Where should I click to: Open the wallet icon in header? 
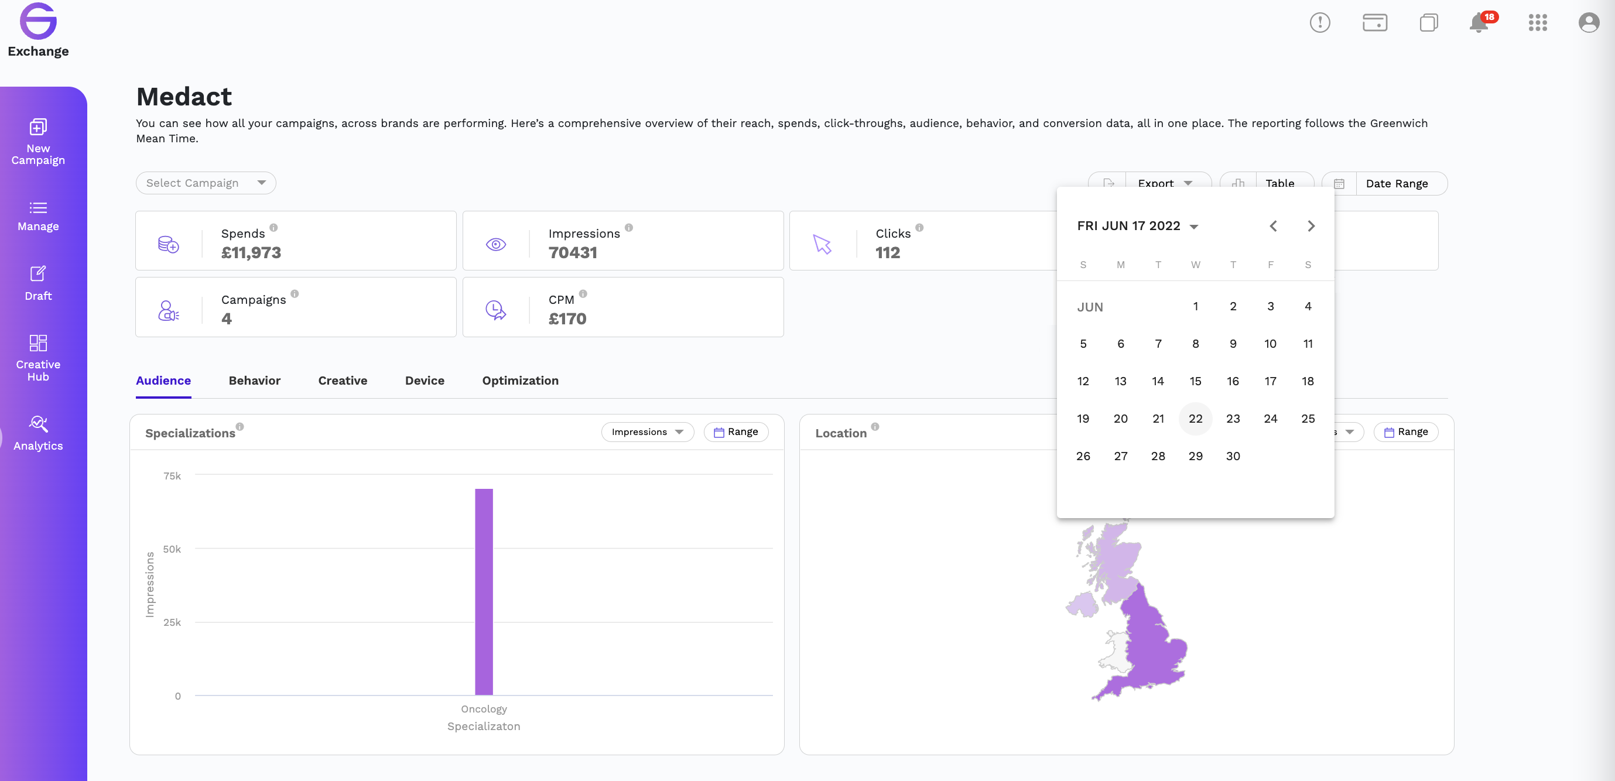pos(1374,23)
